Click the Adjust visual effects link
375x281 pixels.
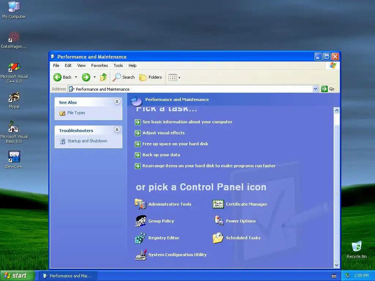point(164,133)
